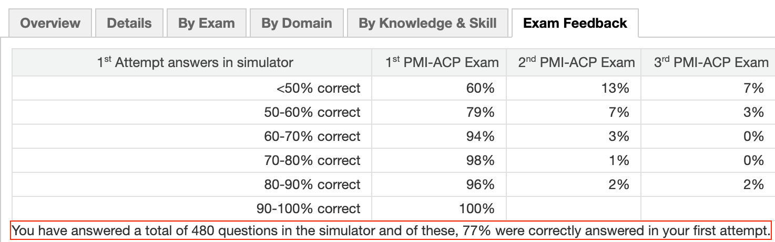This screenshot has width=775, height=242.
Task: Select the 2nd PMI-ACP Exam column header
Action: coord(576,63)
